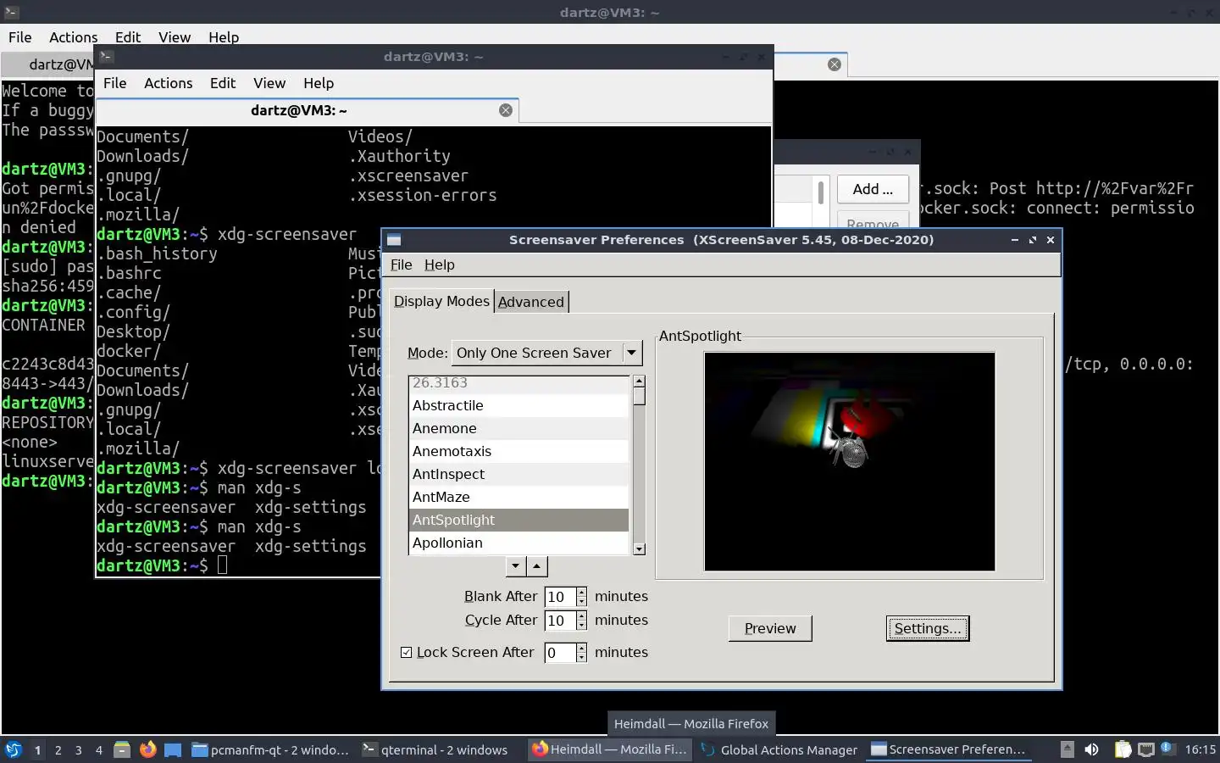1220x763 pixels.
Task: Open Help menu in Screensaver Preferences
Action: (439, 265)
